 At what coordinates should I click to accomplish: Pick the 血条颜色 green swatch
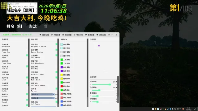click(62, 90)
